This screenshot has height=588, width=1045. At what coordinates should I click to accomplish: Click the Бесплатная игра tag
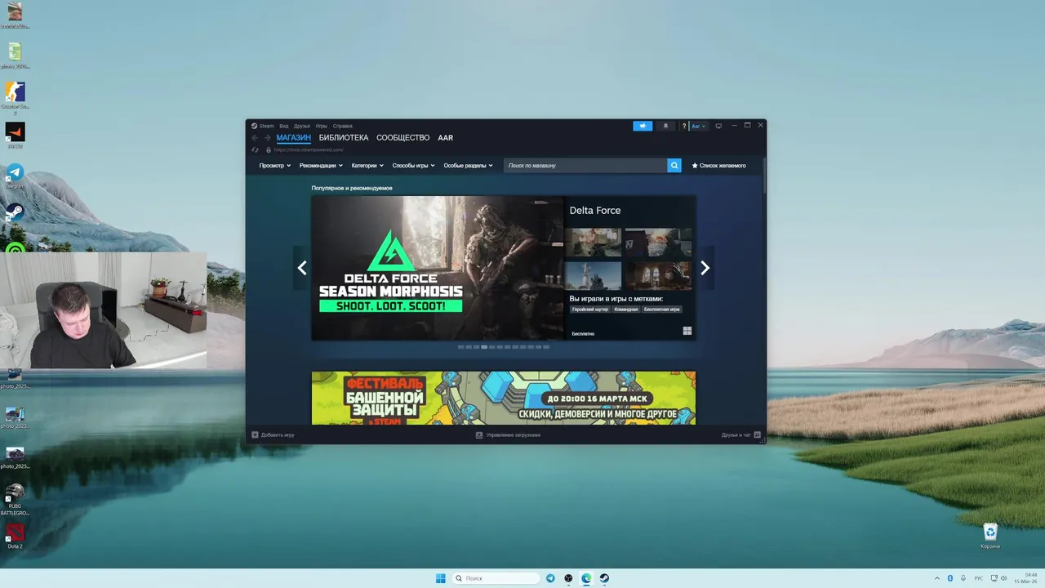point(662,310)
